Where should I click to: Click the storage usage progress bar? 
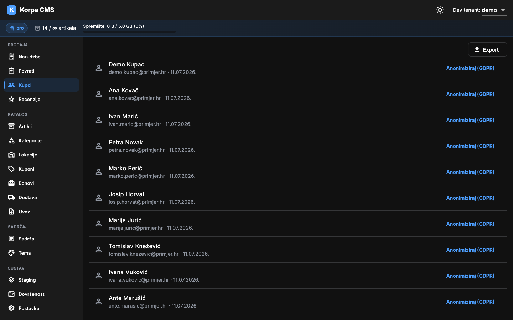(129, 32)
